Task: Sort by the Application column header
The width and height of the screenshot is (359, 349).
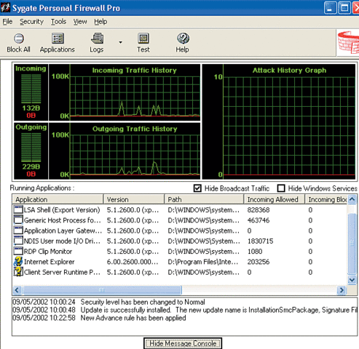Action: pyautogui.click(x=58, y=199)
